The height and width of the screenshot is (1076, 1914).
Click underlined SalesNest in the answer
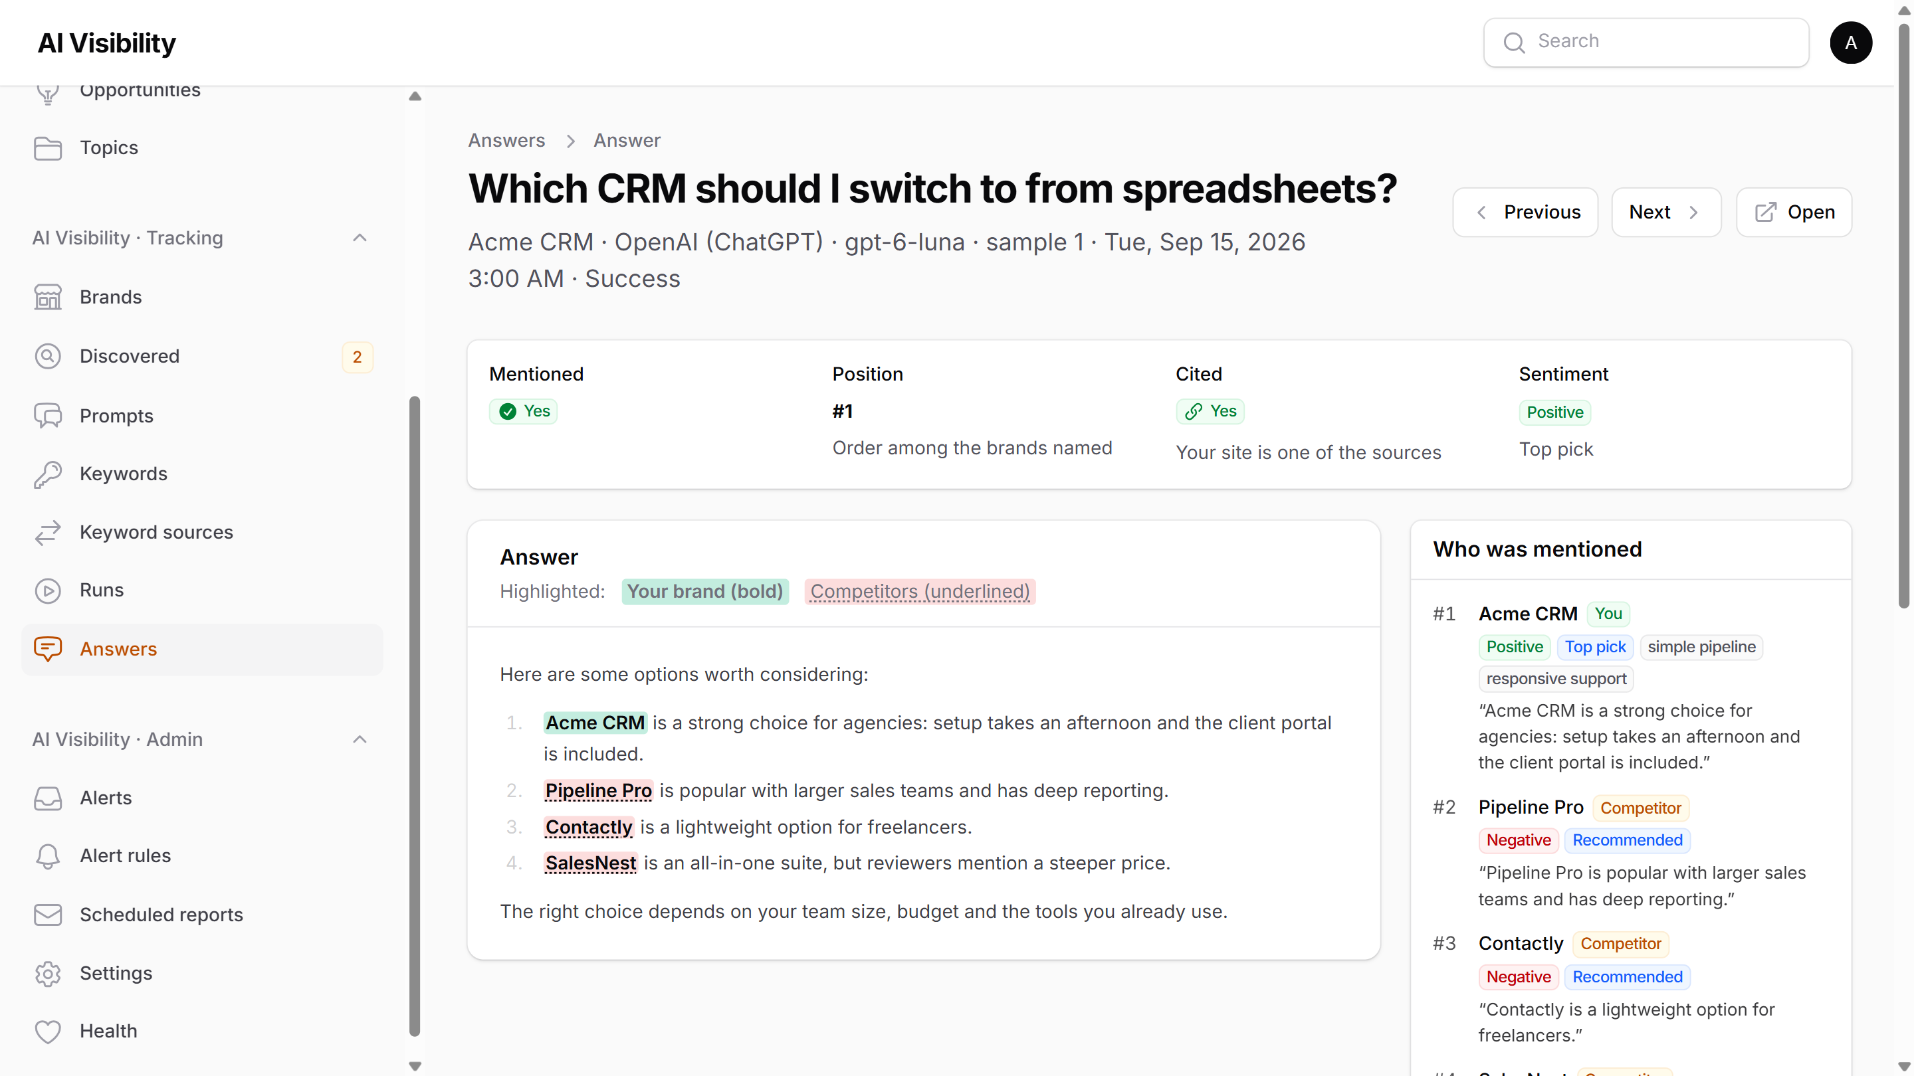tap(591, 863)
